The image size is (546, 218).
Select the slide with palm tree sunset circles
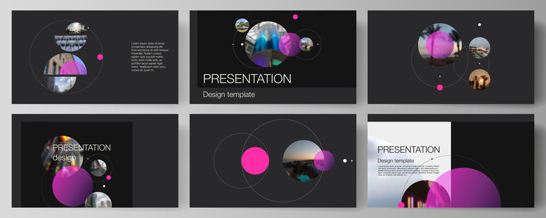coord(451,57)
